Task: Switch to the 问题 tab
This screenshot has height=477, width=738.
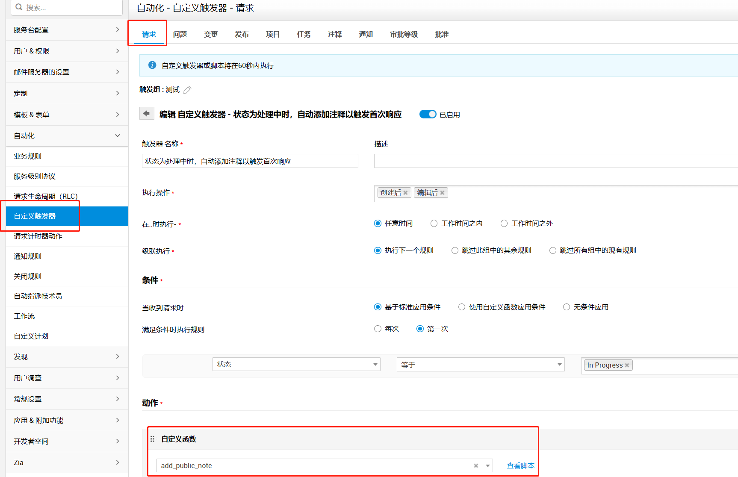Action: click(180, 34)
